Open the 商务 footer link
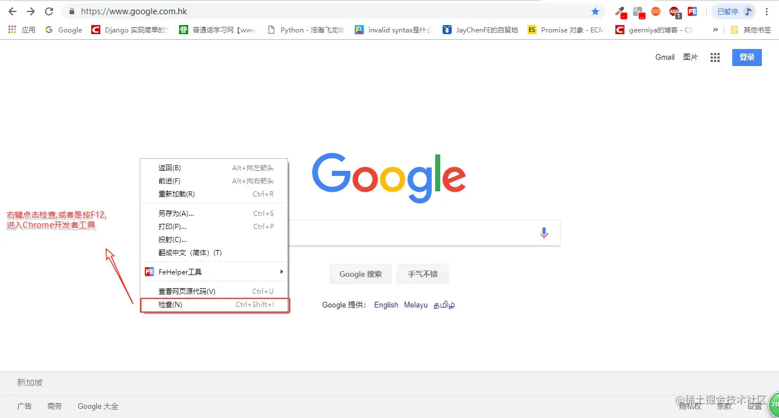 click(55, 406)
